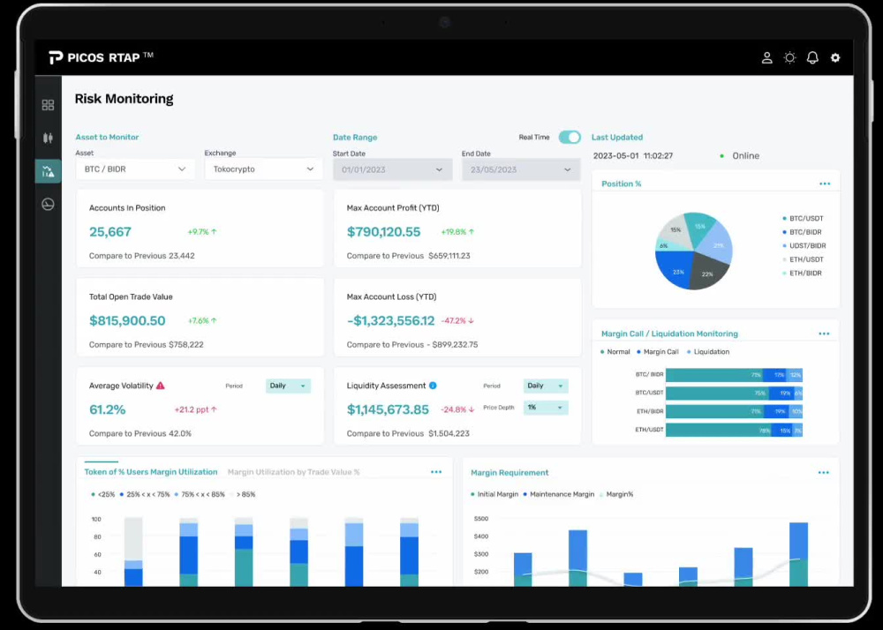Toggle Margin% legend item
883x630 pixels.
[x=616, y=494]
